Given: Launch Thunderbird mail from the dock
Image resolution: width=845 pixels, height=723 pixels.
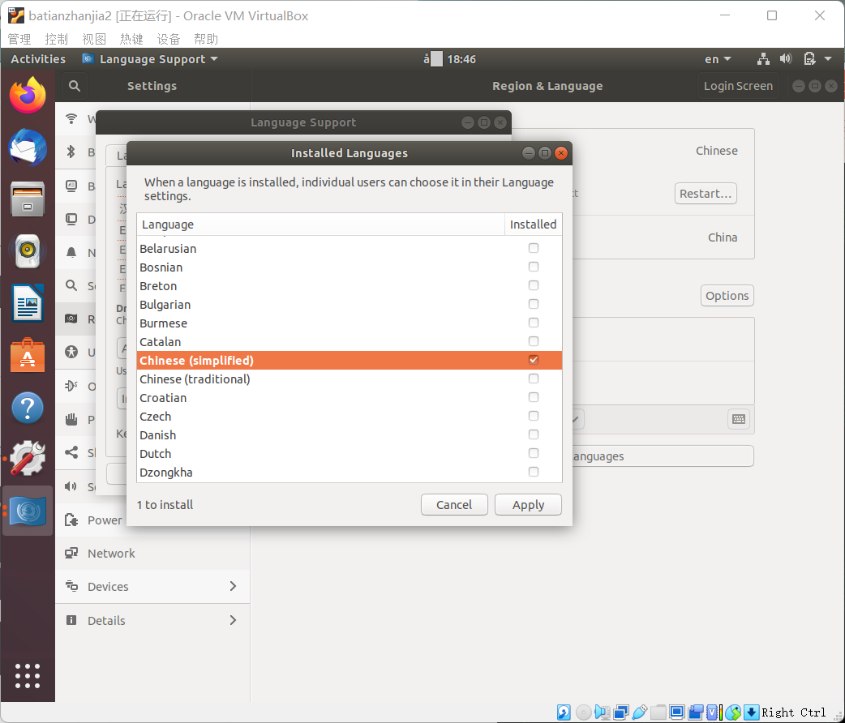Looking at the screenshot, I should [28, 147].
